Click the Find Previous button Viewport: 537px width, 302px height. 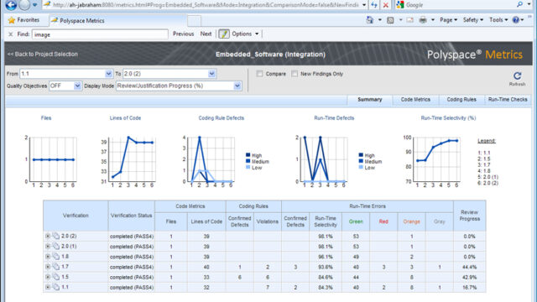183,34
